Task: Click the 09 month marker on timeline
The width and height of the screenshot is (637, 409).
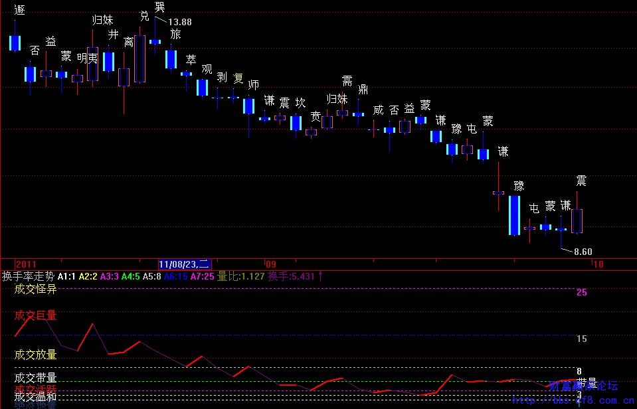Action: click(x=270, y=264)
